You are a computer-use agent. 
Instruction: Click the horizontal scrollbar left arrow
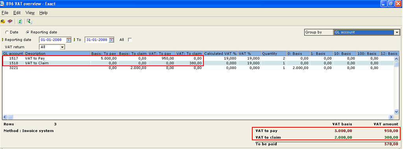point(5,117)
